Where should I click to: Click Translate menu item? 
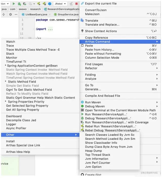pos(91,21)
